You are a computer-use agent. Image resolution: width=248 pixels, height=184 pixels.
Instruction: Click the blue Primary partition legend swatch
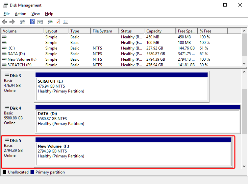tap(32, 172)
